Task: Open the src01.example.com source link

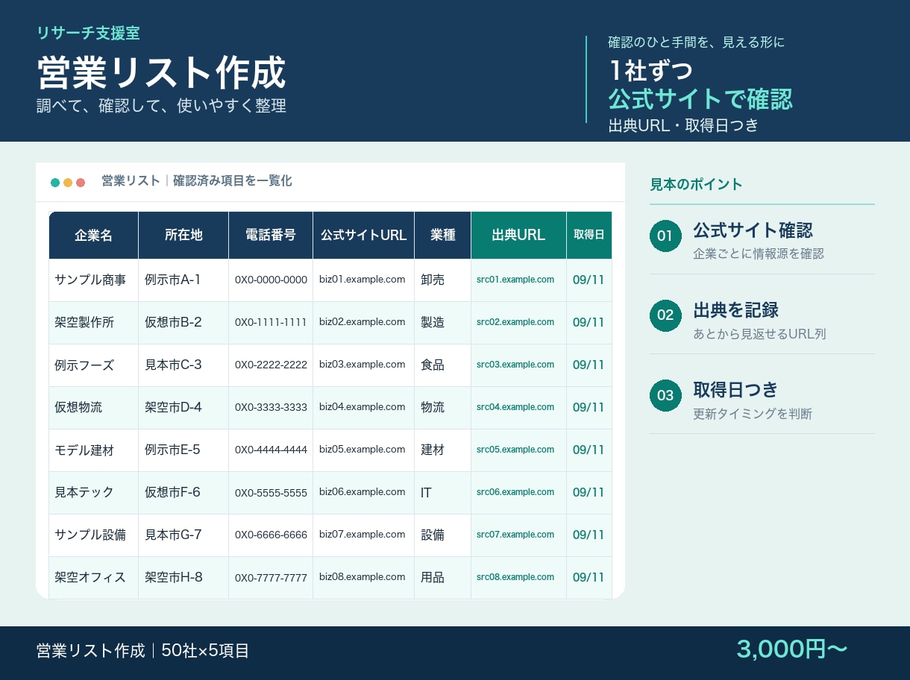Action: [515, 280]
